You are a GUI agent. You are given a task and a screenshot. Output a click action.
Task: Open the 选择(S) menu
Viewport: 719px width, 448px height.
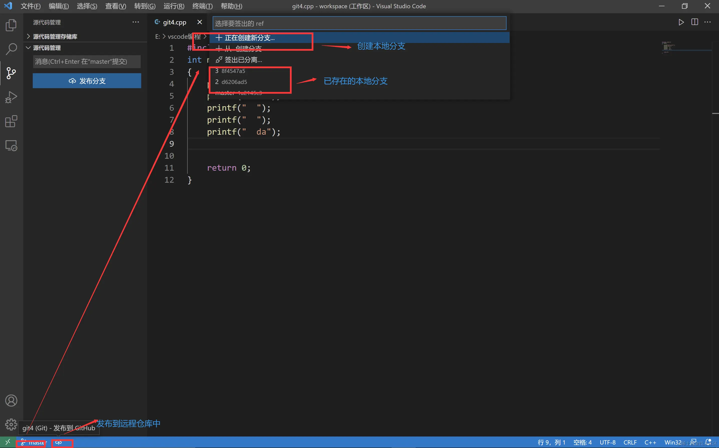pos(87,6)
